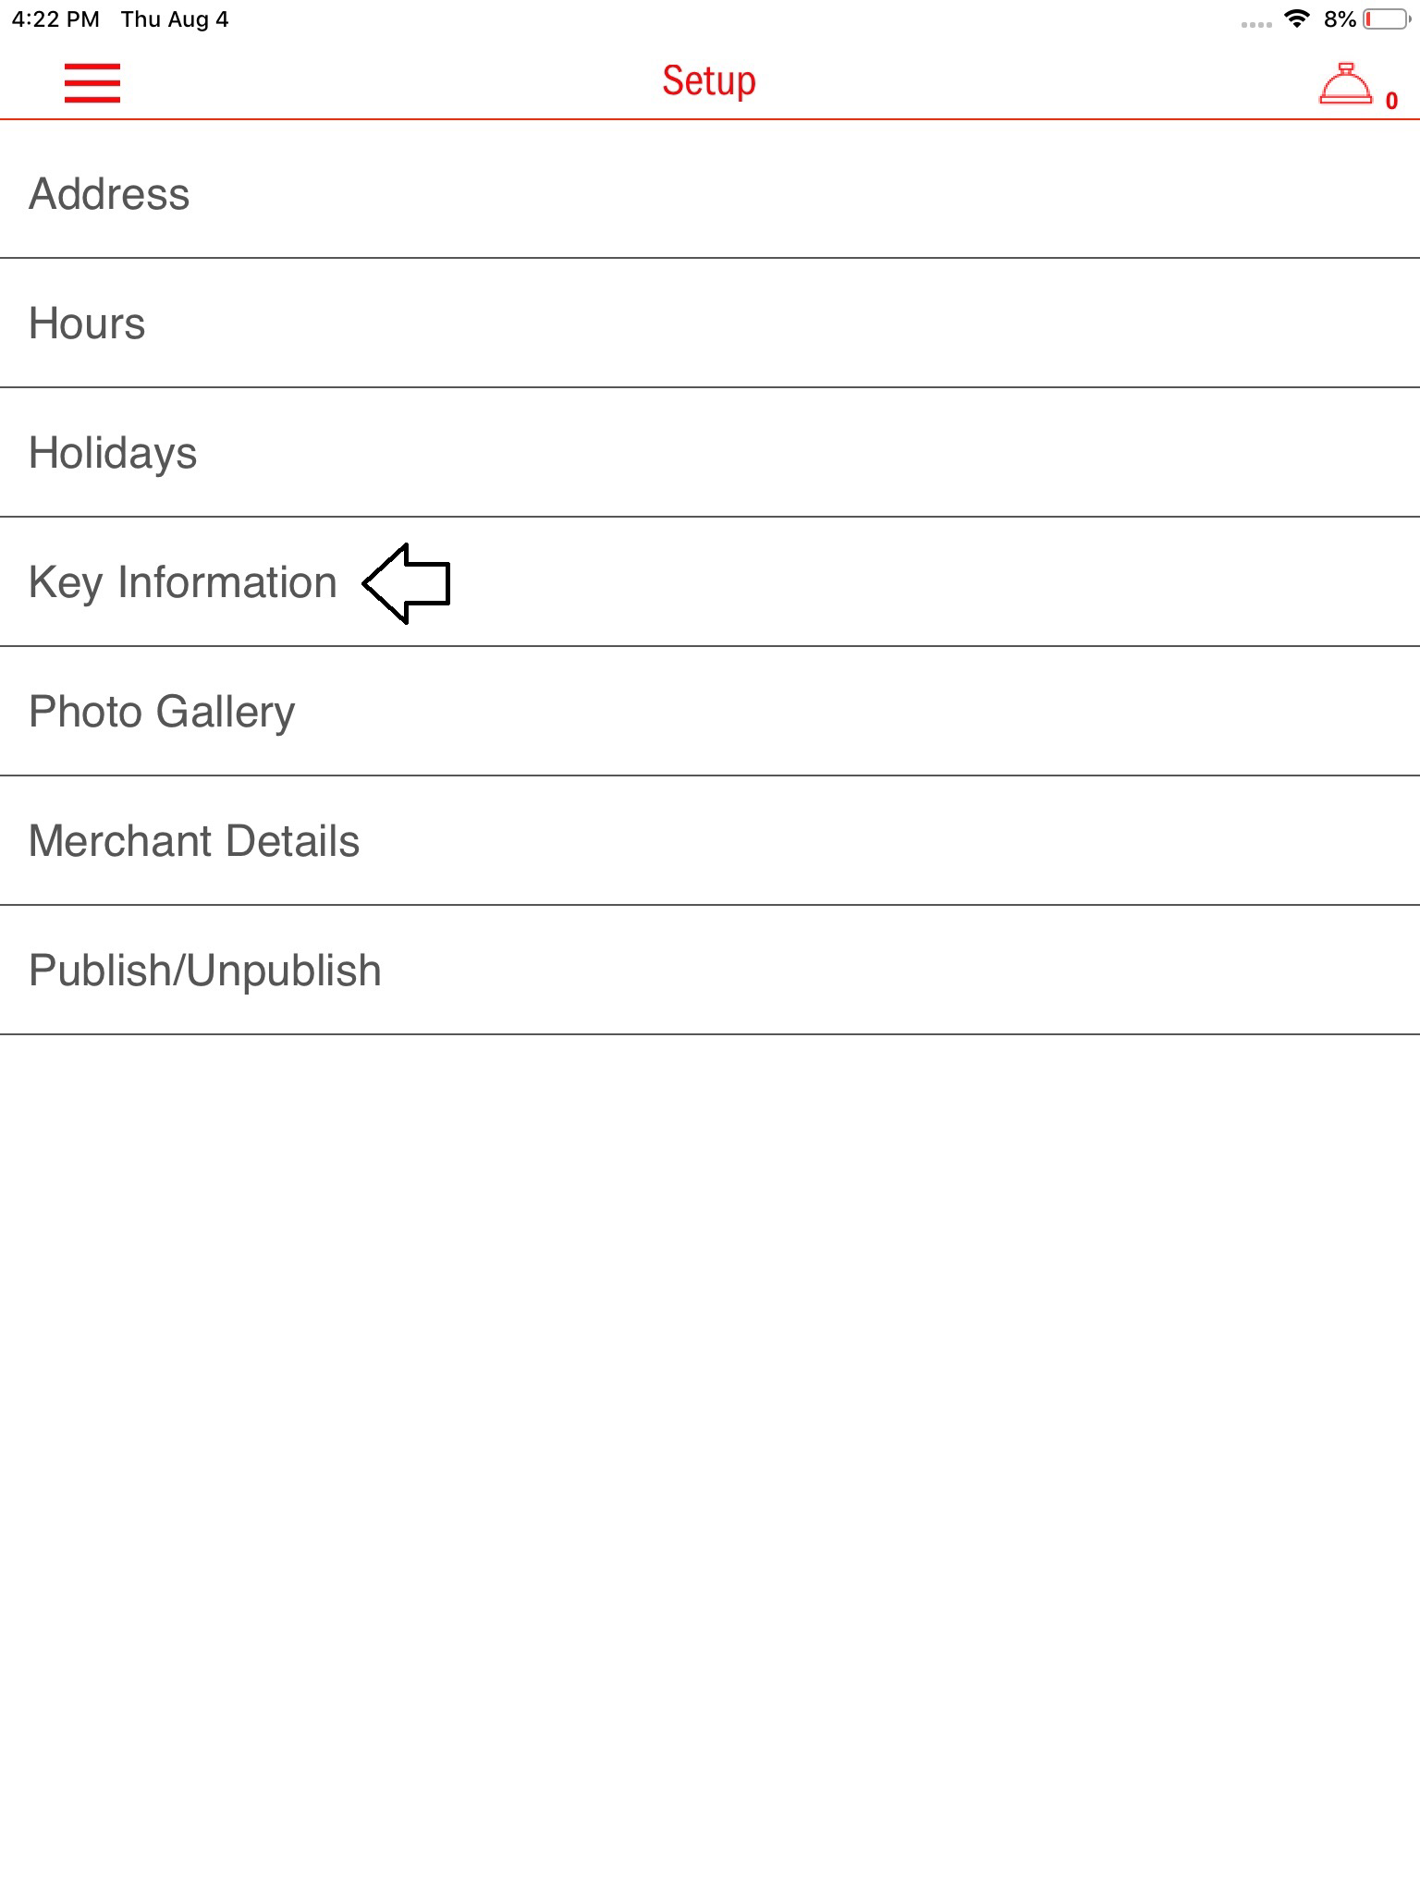Go to Holidays setup
The height and width of the screenshot is (1893, 1420).
tap(113, 453)
